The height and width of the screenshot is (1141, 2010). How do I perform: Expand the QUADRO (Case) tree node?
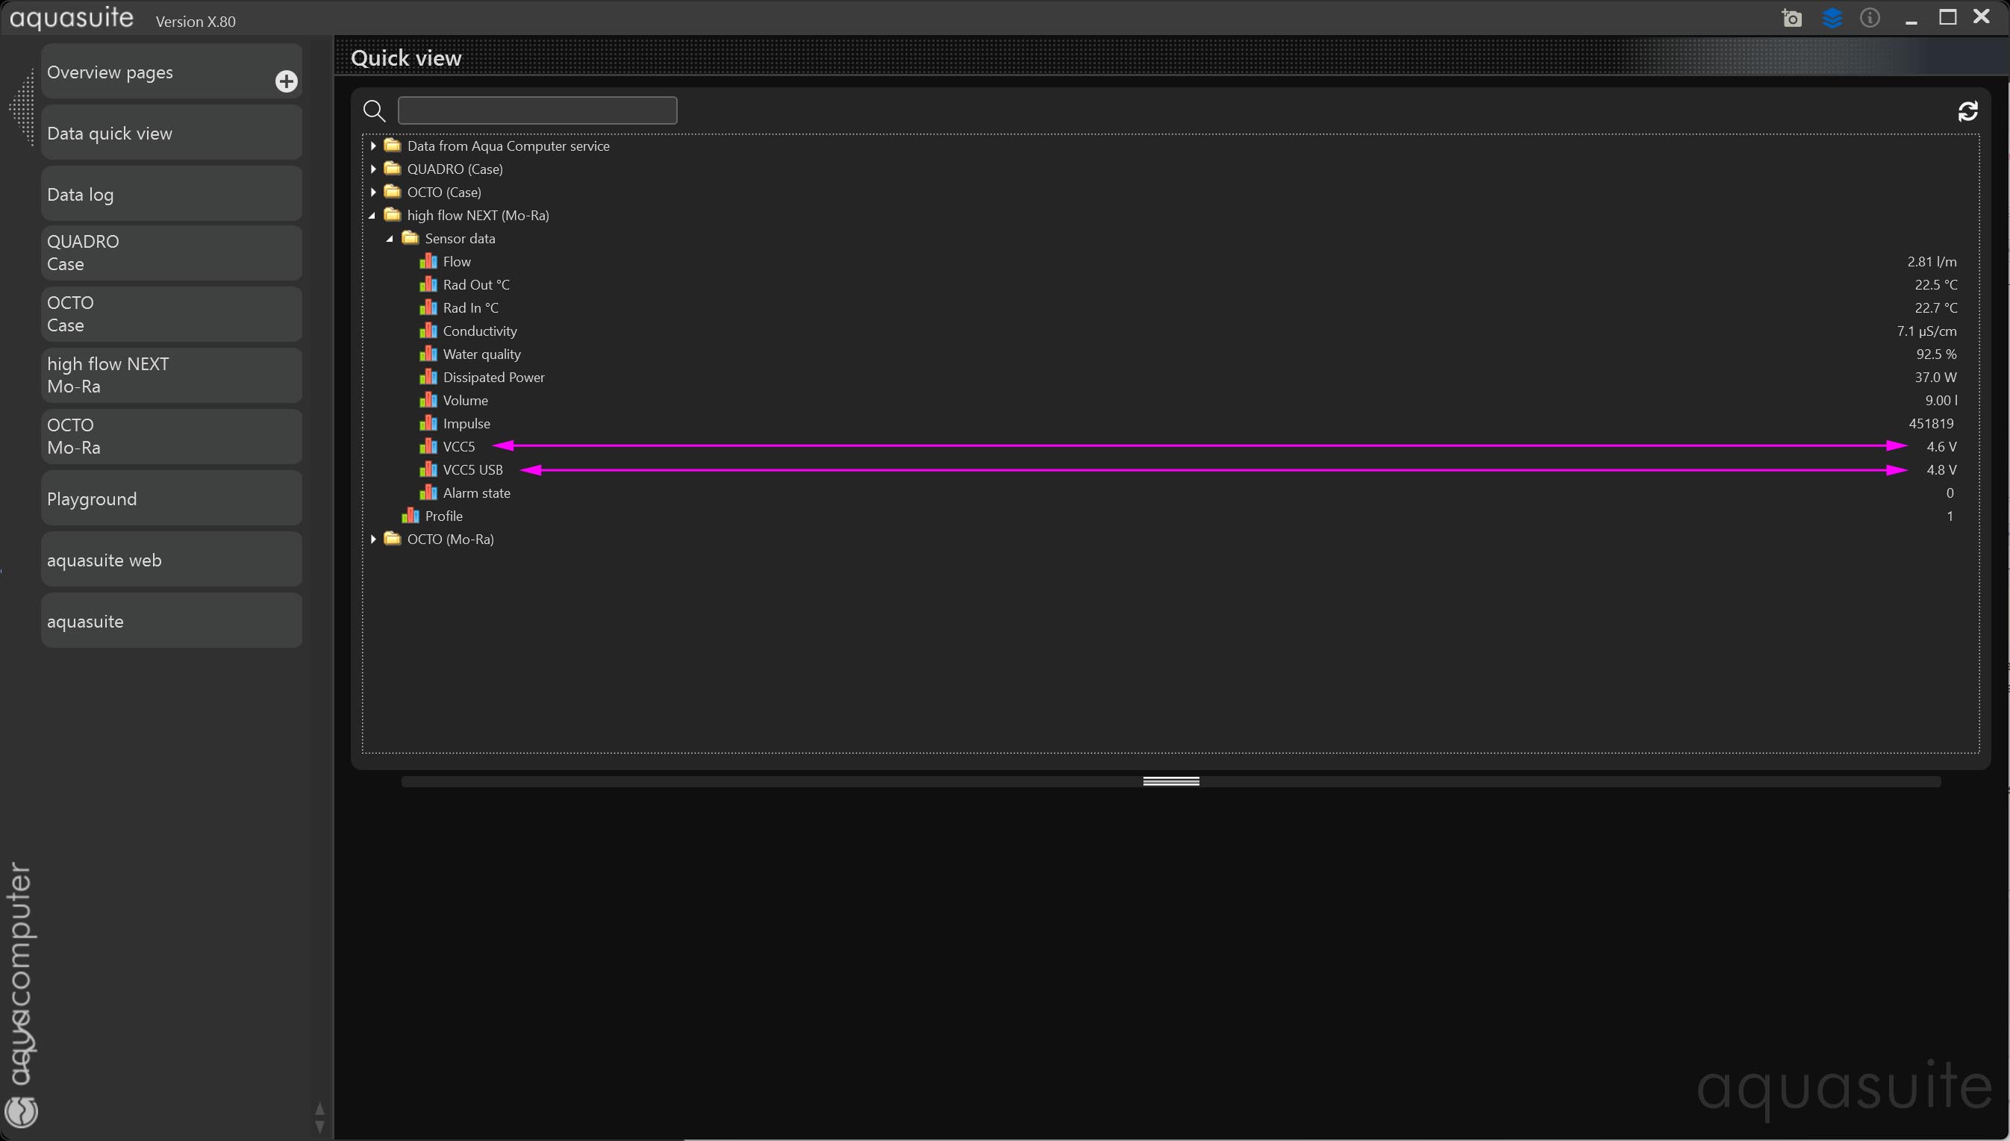click(374, 169)
